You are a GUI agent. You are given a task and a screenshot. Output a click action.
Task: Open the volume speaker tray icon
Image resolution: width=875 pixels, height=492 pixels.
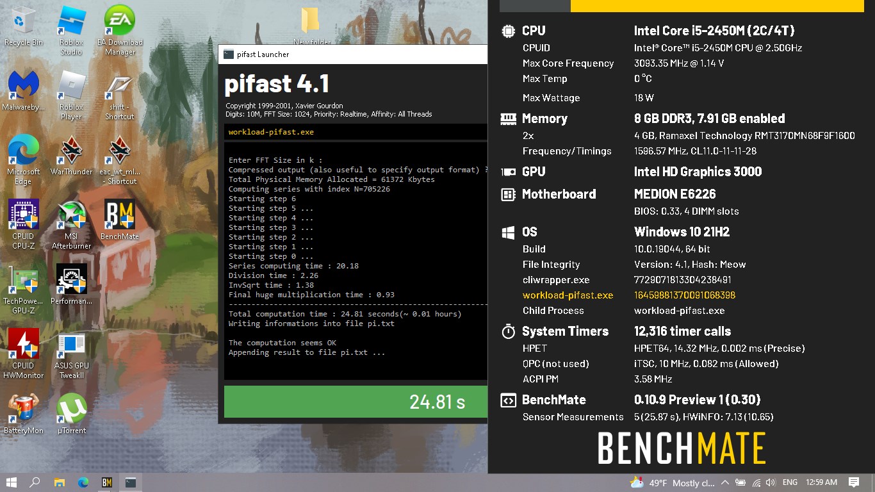pyautogui.click(x=771, y=482)
